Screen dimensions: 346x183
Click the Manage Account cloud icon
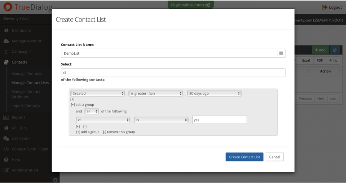6,41
